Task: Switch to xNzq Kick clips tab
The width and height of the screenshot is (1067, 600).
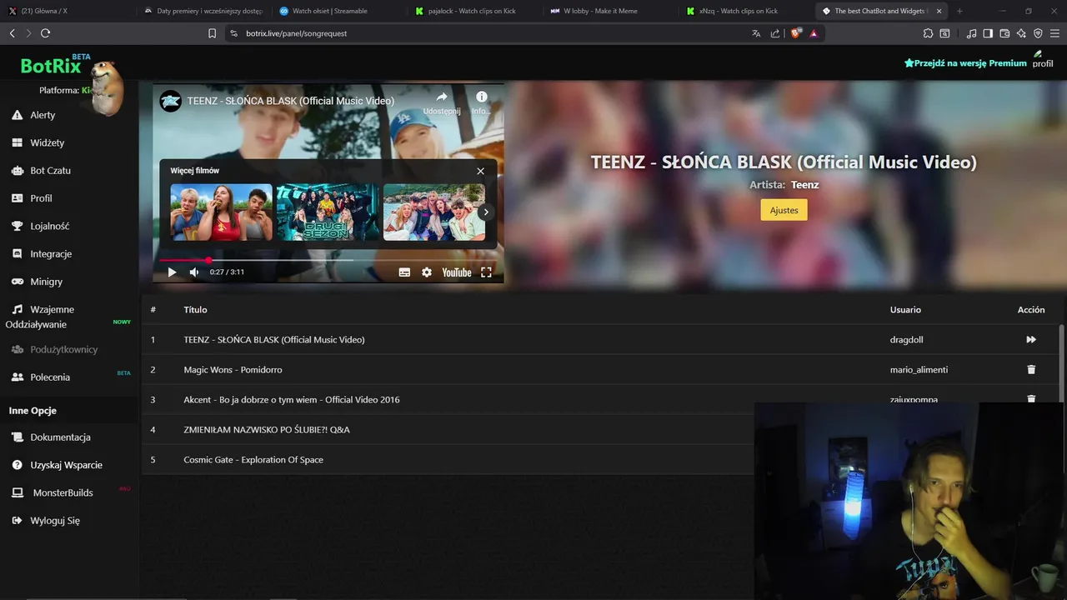Action: [744, 11]
